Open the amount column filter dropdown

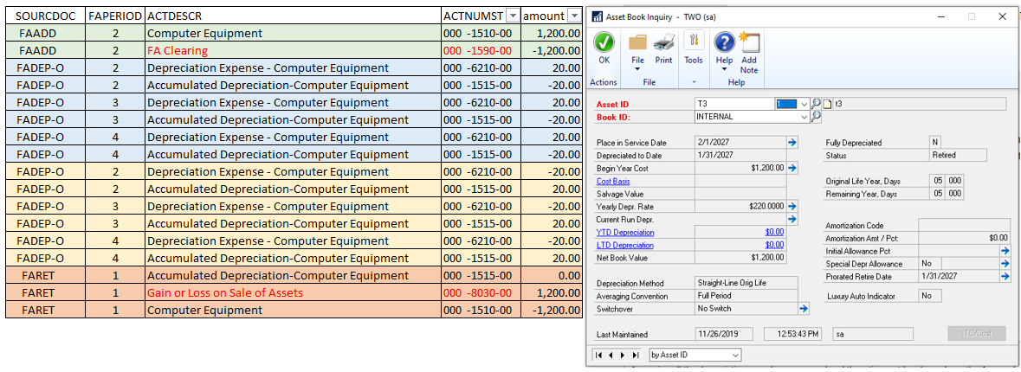click(574, 16)
